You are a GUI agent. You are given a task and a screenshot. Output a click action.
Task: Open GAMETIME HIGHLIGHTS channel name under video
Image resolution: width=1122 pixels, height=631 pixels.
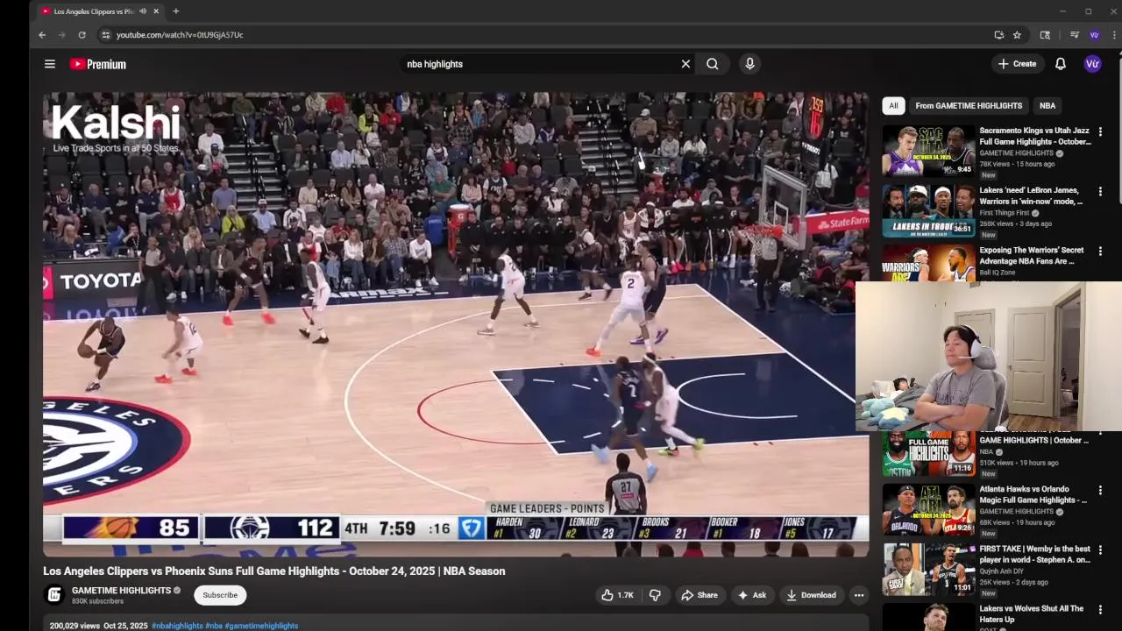pos(121,591)
